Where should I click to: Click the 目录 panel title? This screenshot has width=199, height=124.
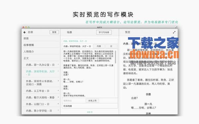click(31, 32)
